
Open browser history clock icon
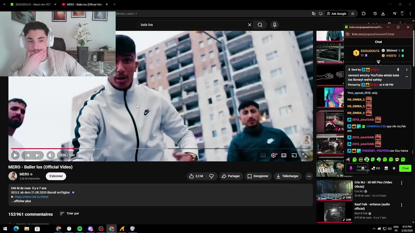[375, 14]
